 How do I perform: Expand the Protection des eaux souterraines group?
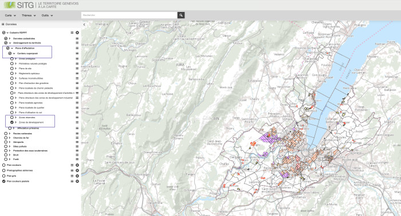[10, 151]
